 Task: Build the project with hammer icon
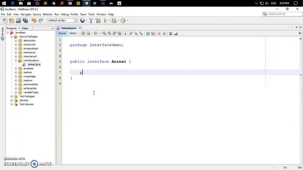[91, 20]
